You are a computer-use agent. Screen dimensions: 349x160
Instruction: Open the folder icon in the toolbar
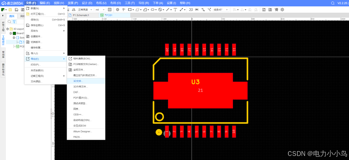(10, 10)
